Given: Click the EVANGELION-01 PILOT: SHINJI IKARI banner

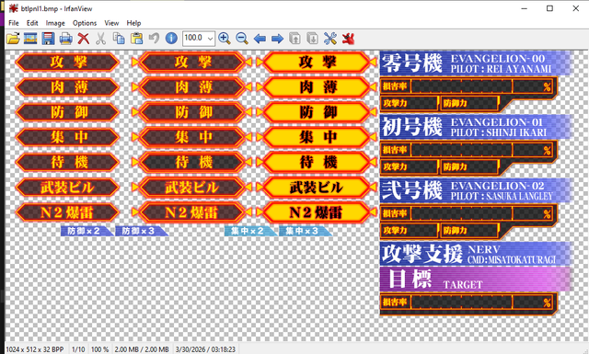Looking at the screenshot, I should 476,127.
